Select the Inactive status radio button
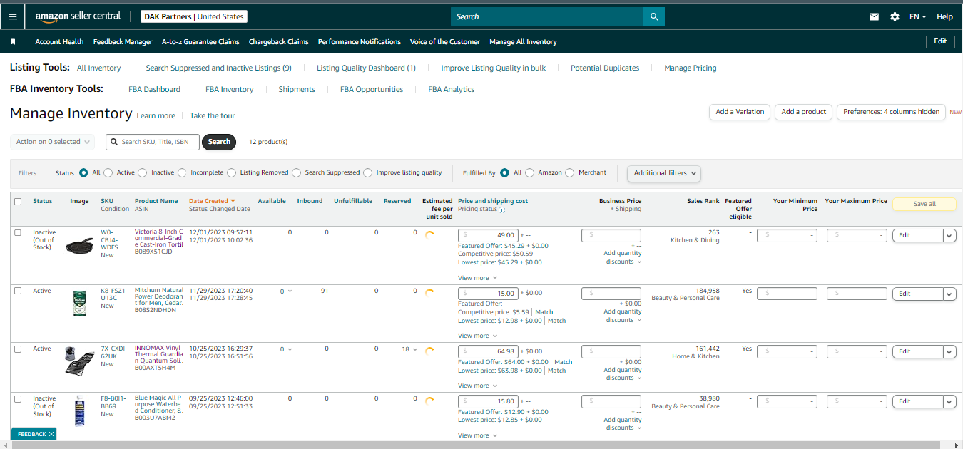Image resolution: width=963 pixels, height=449 pixels. click(x=143, y=172)
